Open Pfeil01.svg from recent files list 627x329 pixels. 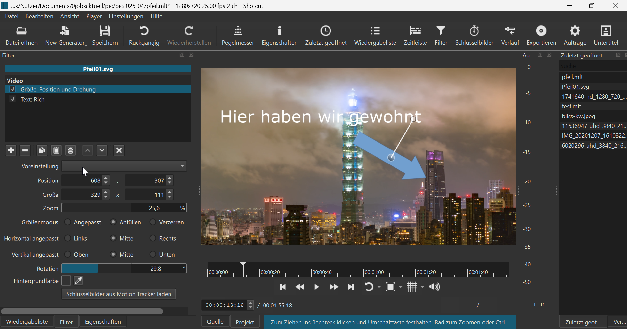coord(575,87)
